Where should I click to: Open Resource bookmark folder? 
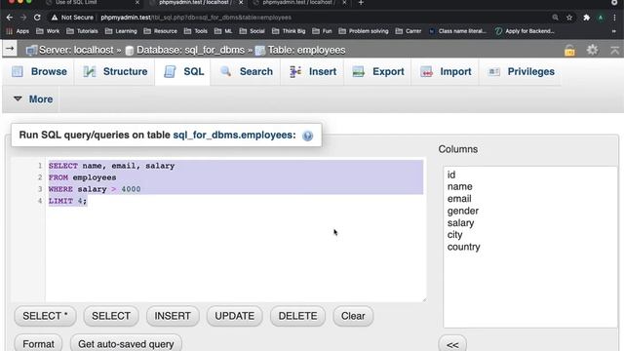point(160,31)
